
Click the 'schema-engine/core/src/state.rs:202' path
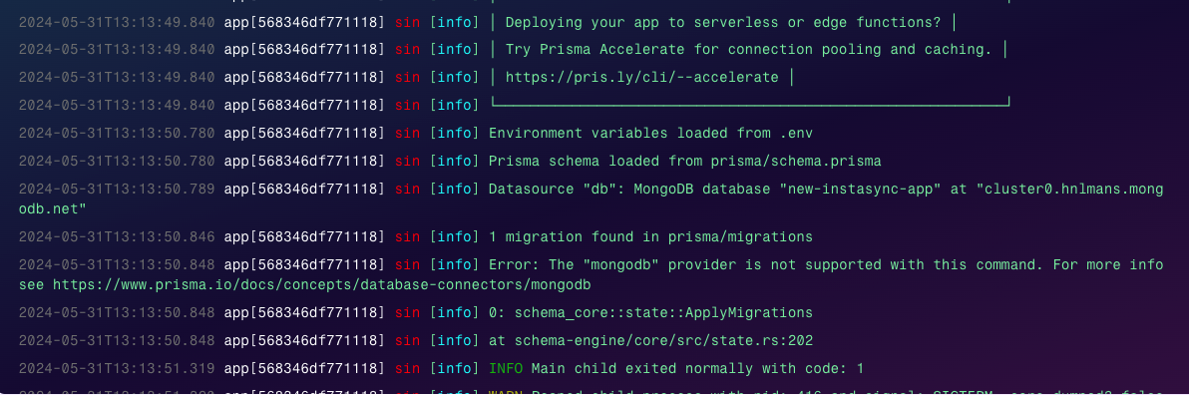click(x=663, y=341)
